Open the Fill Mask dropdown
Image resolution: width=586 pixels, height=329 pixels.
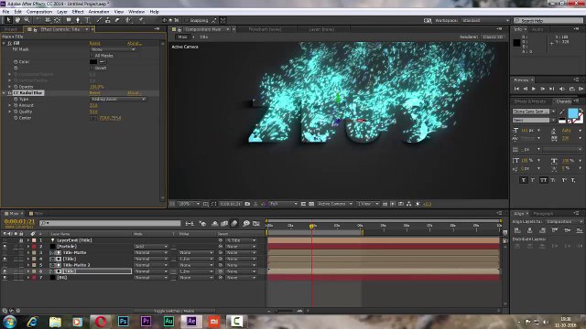tap(113, 49)
